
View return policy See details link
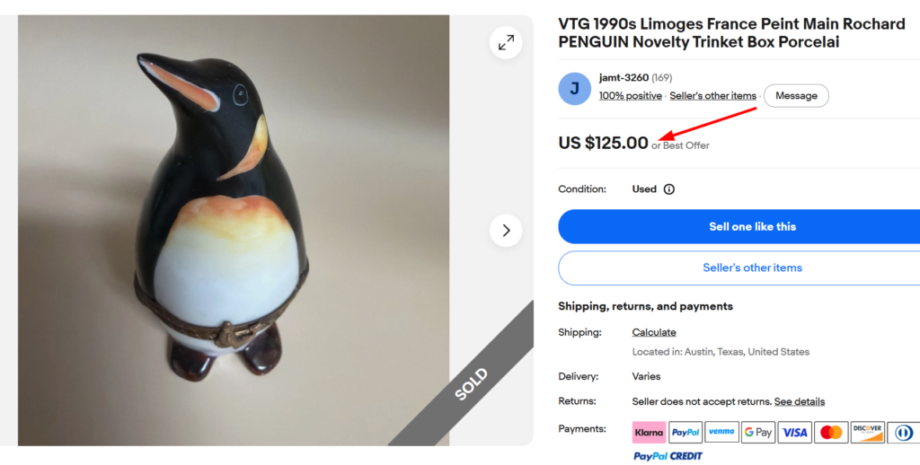(799, 401)
